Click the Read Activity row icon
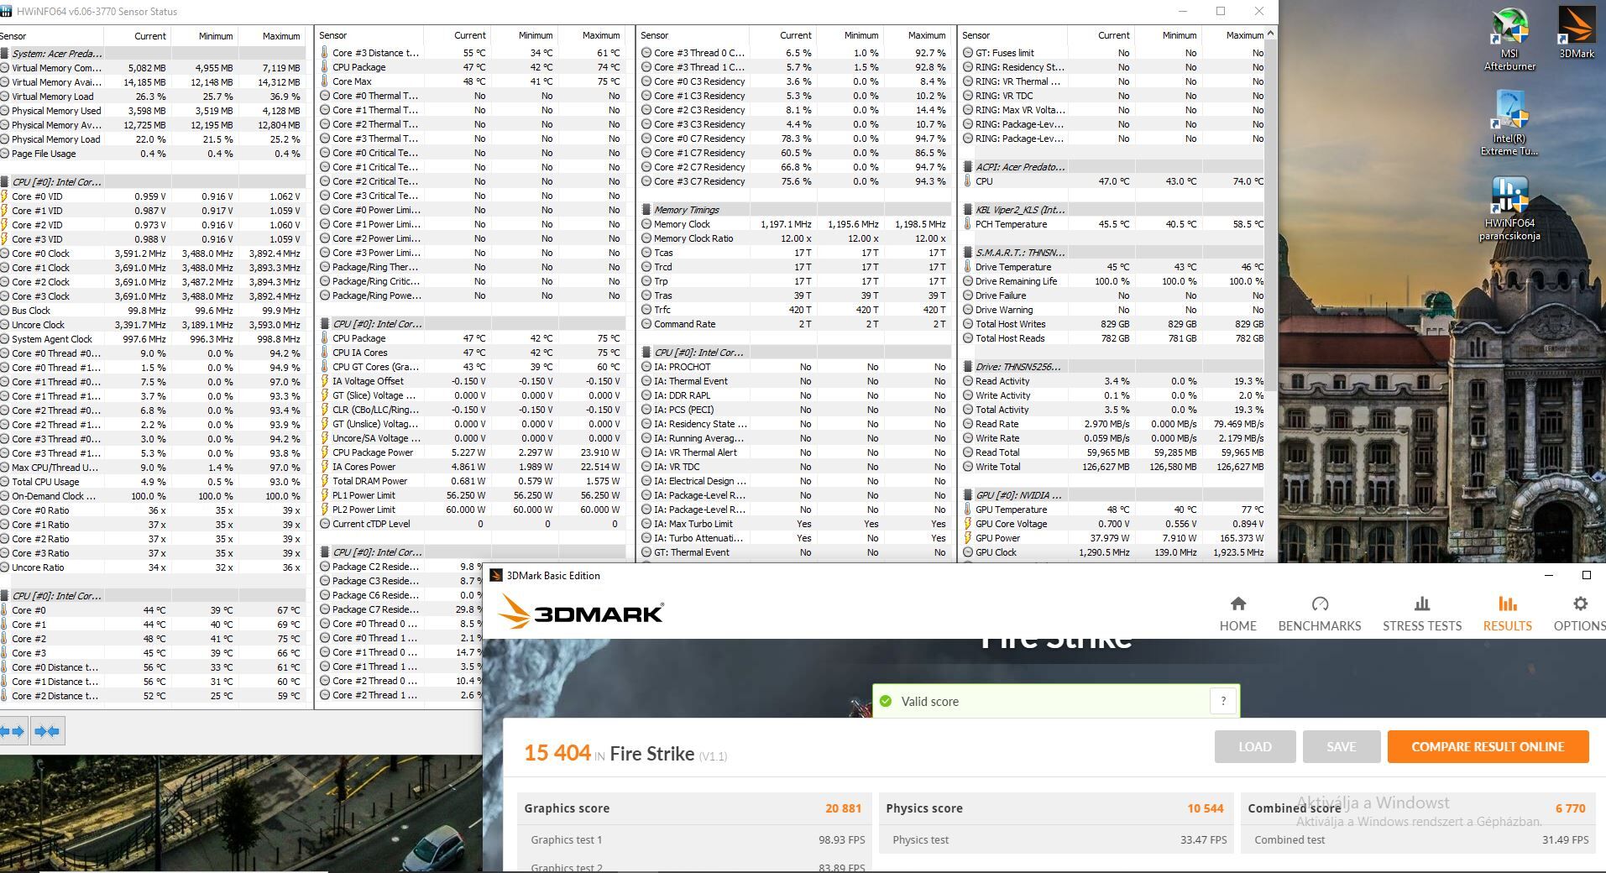This screenshot has height=873, width=1606. click(968, 381)
